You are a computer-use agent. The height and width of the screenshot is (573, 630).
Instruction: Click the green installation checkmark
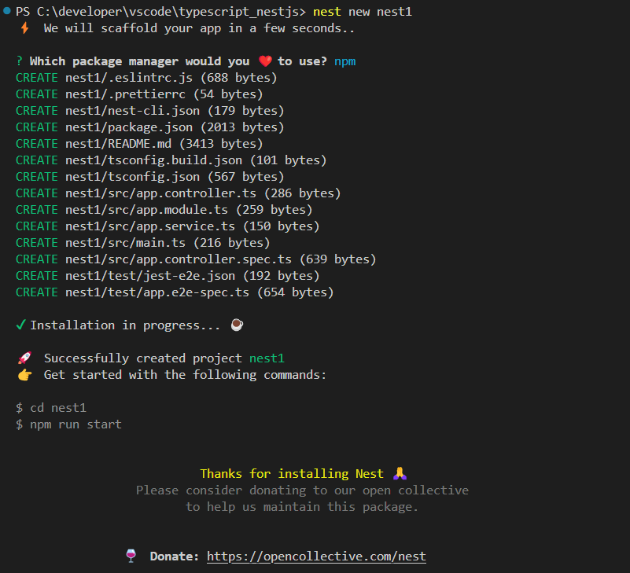[x=21, y=325]
